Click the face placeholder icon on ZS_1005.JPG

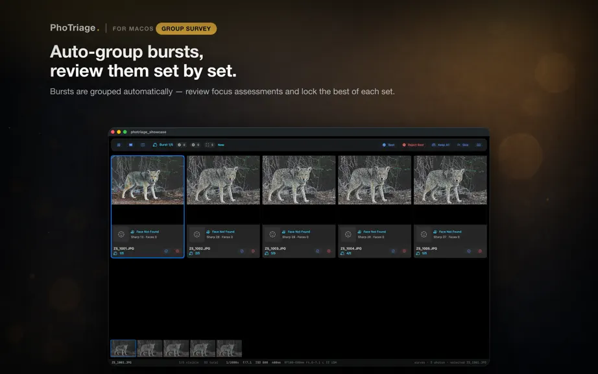(x=424, y=234)
